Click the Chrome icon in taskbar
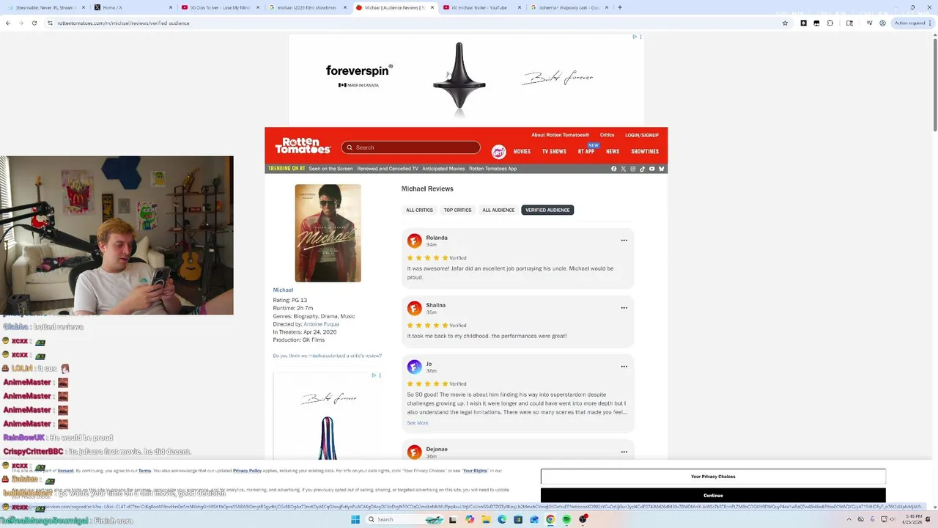938x528 pixels. tap(550, 519)
